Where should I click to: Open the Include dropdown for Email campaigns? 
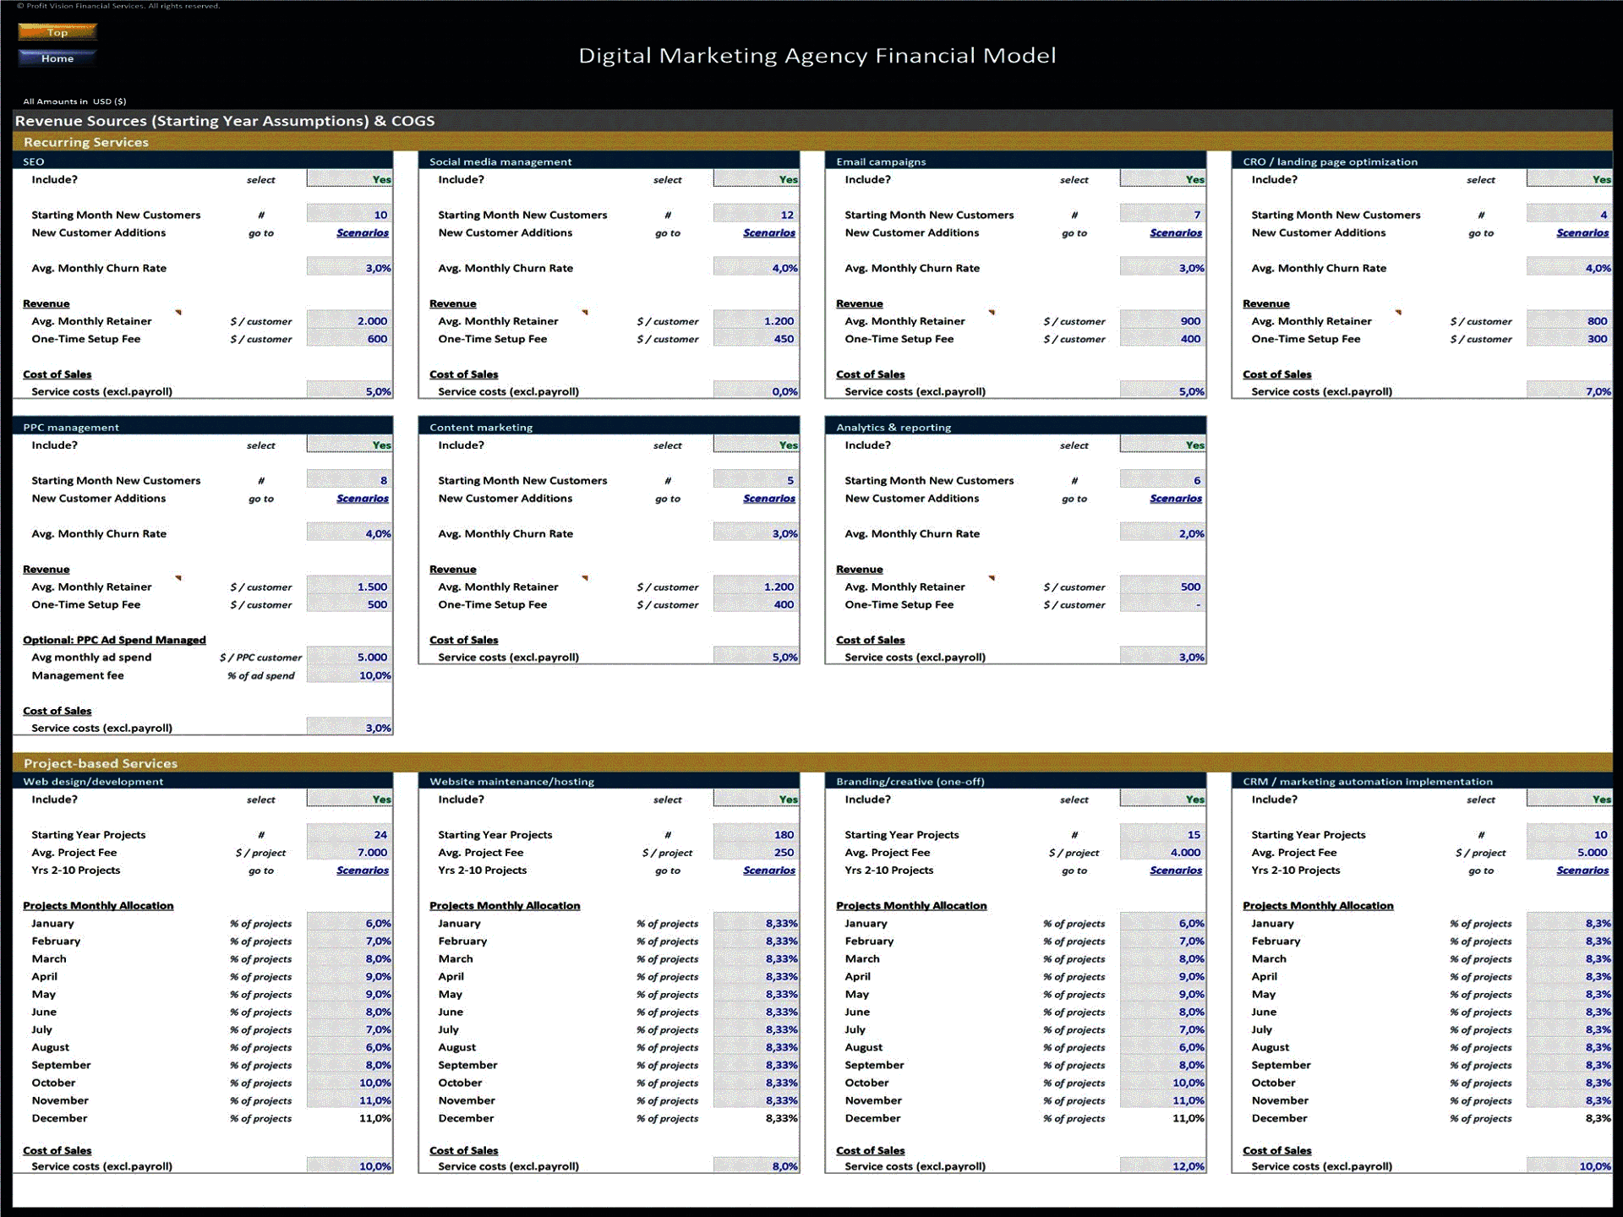(x=1161, y=179)
